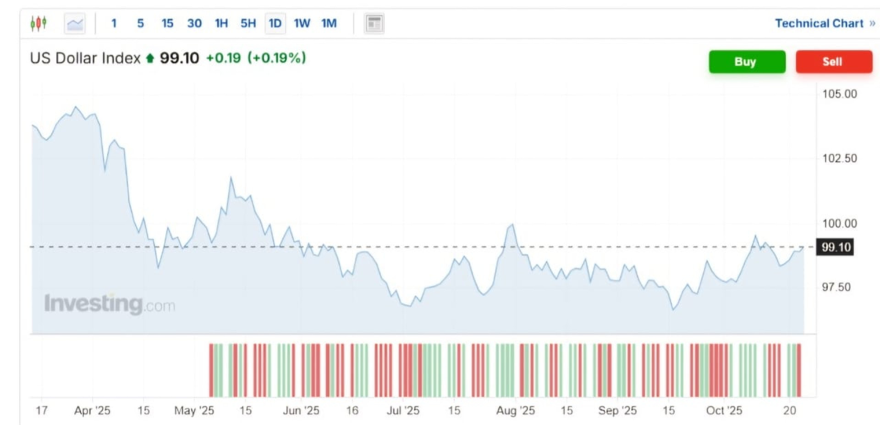Set chart interval to 1H
The image size is (880, 425).
pos(221,23)
